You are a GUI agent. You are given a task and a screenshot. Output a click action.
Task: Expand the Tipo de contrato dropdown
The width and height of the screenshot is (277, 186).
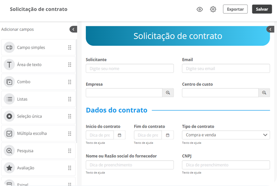click(226, 135)
